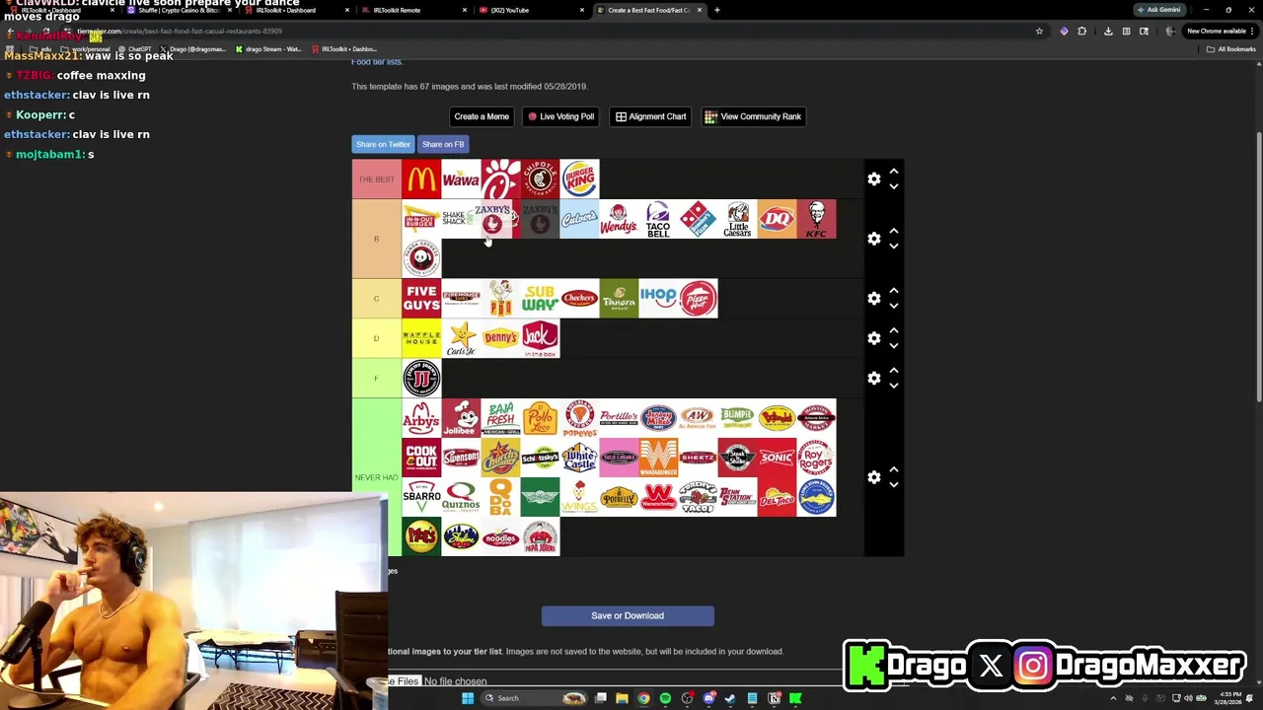Viewport: 1263px width, 710px height.
Task: Click the Little Caesars tile
Action: 737,219
